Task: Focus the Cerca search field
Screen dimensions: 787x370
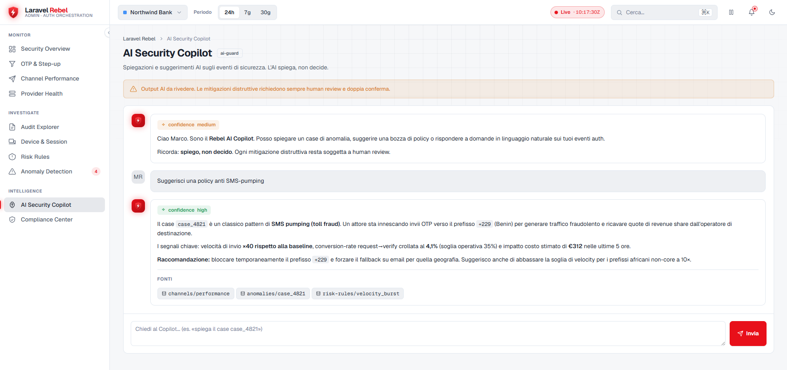Action: [664, 12]
